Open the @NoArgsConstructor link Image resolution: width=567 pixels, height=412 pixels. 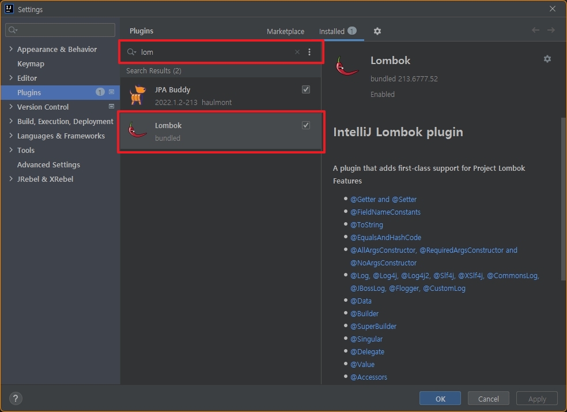[x=383, y=263]
